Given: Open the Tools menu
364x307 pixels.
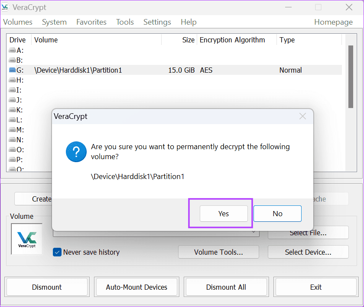Looking at the screenshot, I should click(125, 22).
